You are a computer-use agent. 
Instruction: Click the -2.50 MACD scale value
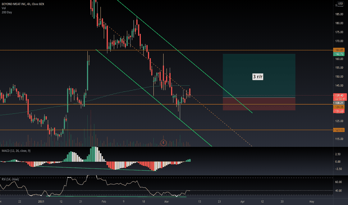coord(338,169)
